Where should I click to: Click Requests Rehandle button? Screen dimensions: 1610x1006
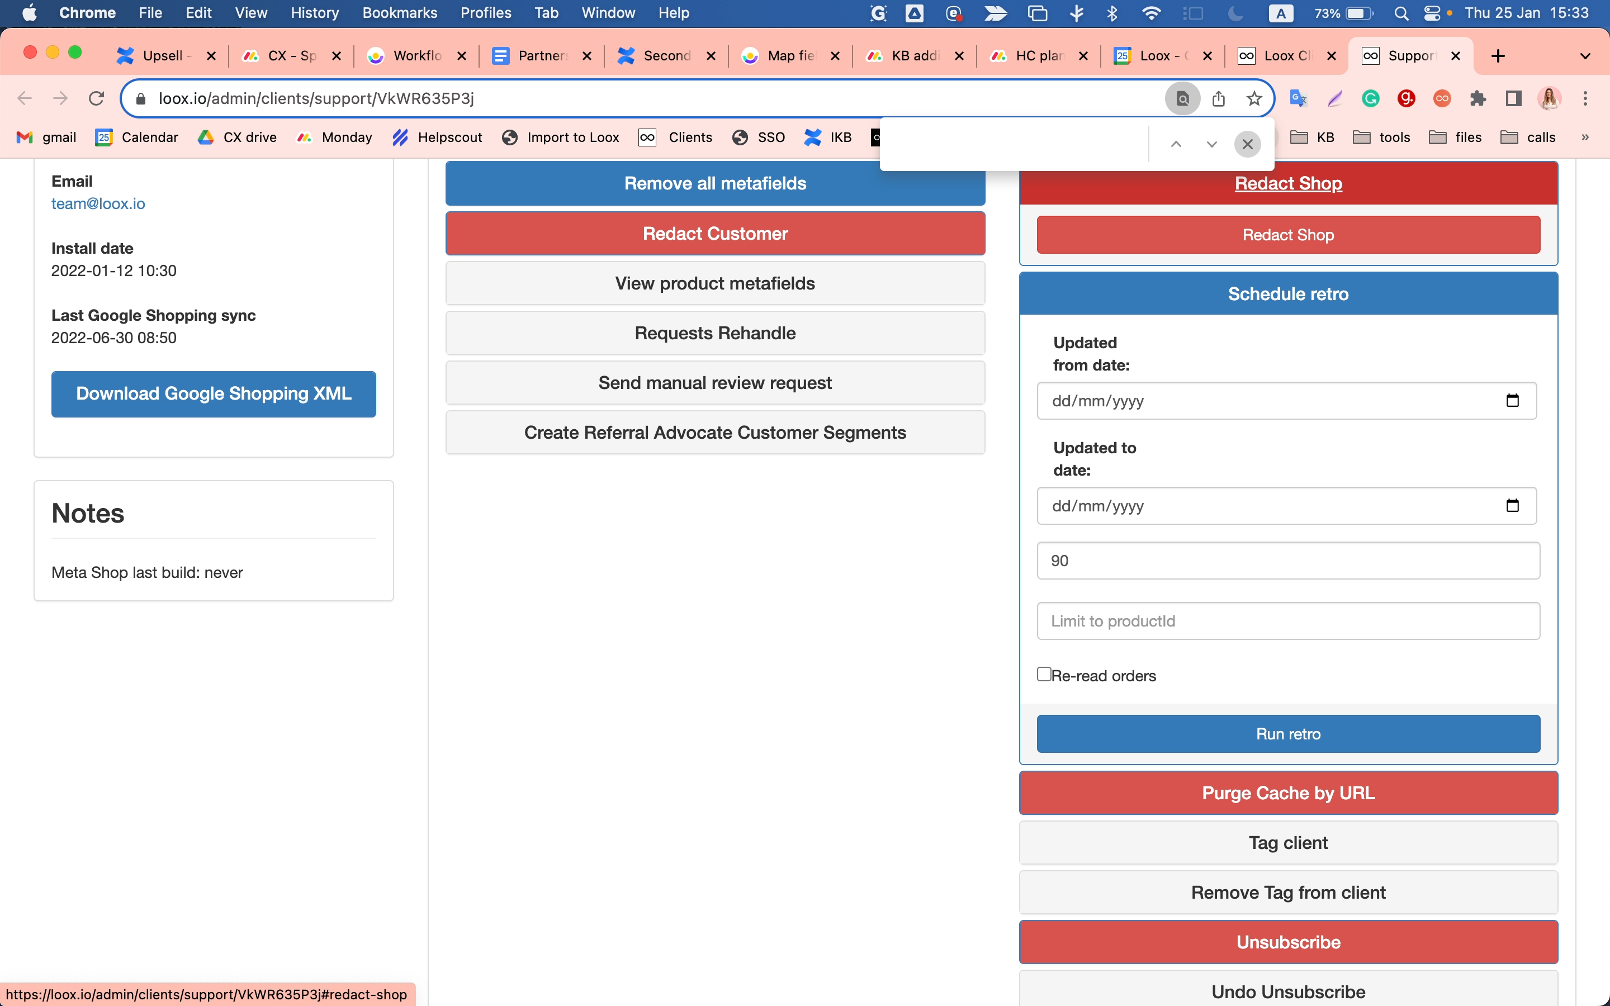tap(715, 333)
